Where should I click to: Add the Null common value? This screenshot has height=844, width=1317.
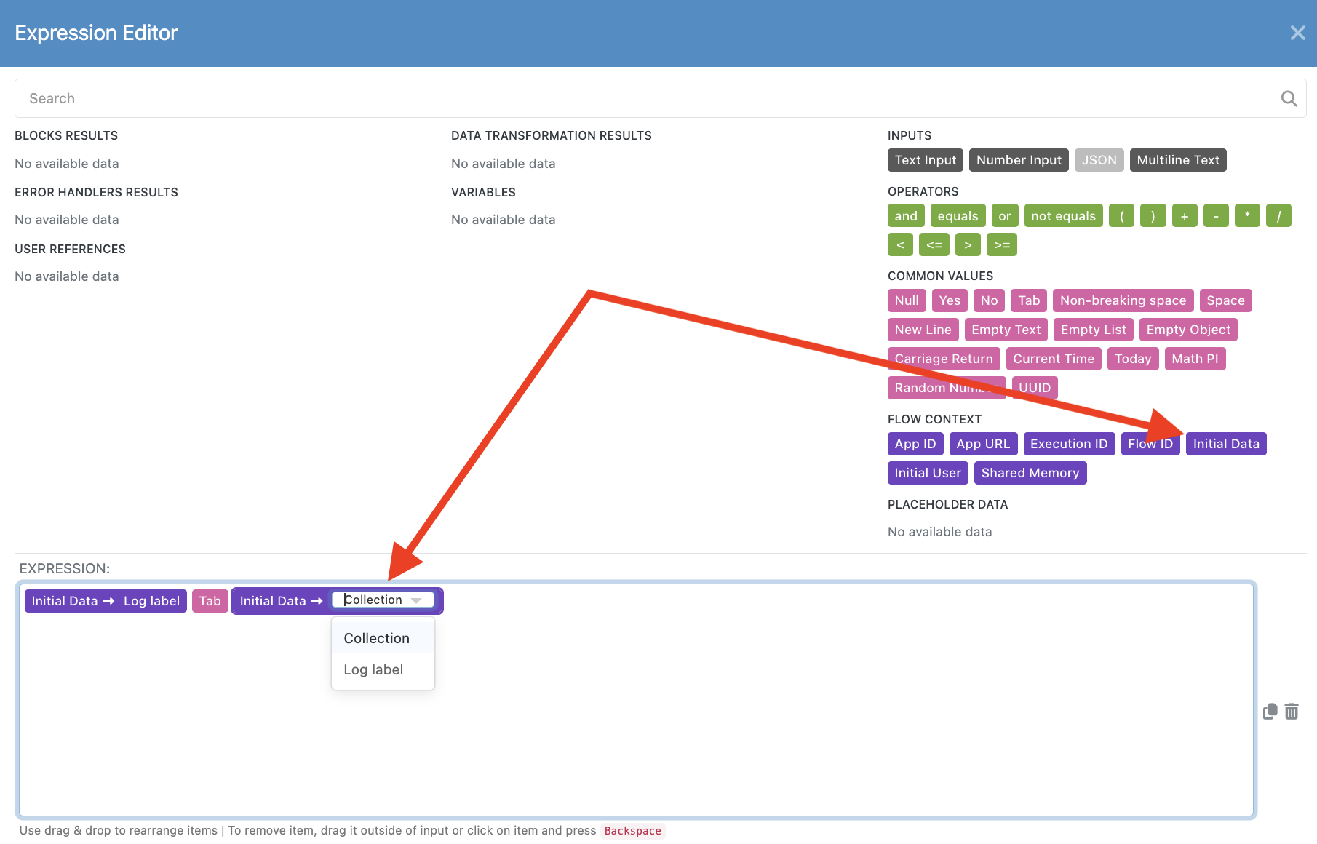(x=906, y=300)
